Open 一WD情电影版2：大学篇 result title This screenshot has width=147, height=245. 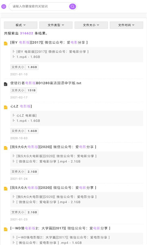[60, 228]
